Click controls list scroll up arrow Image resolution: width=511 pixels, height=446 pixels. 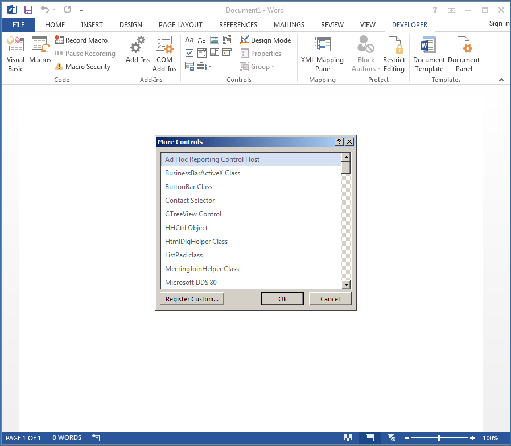tap(346, 157)
